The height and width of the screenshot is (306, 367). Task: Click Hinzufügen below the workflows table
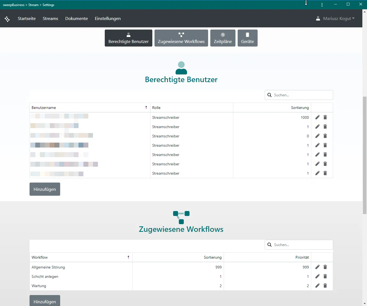[x=45, y=301]
